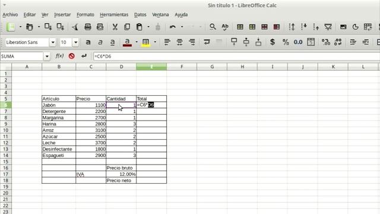Open font color dropdown arrow
The image size is (380, 214).
point(137,42)
